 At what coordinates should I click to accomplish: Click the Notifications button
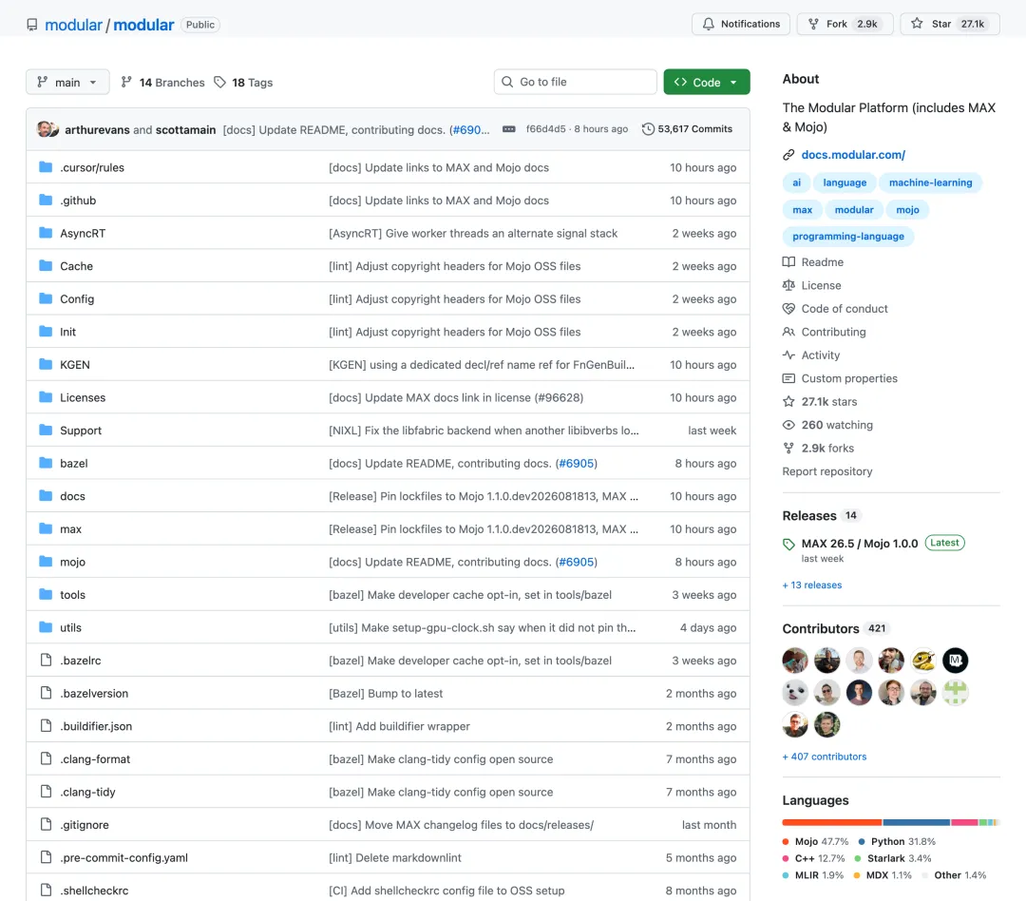click(x=741, y=24)
